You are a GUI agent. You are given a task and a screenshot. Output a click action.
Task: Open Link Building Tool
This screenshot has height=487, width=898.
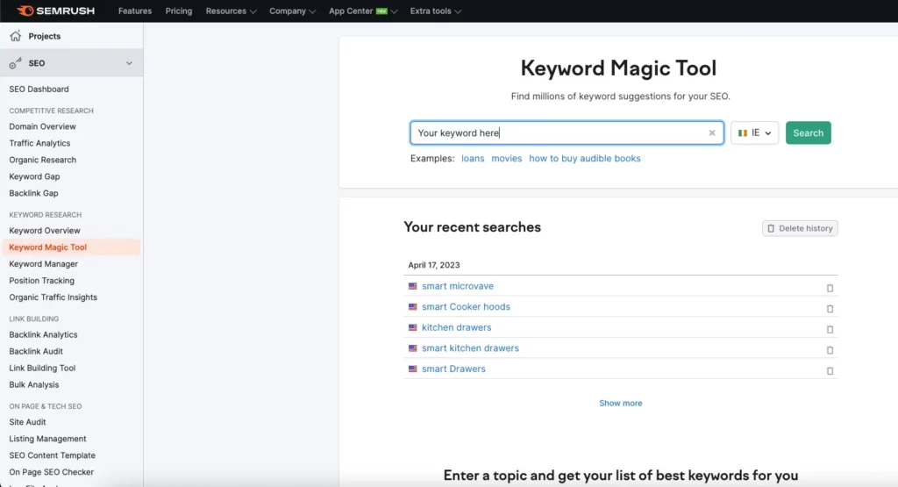coord(42,368)
